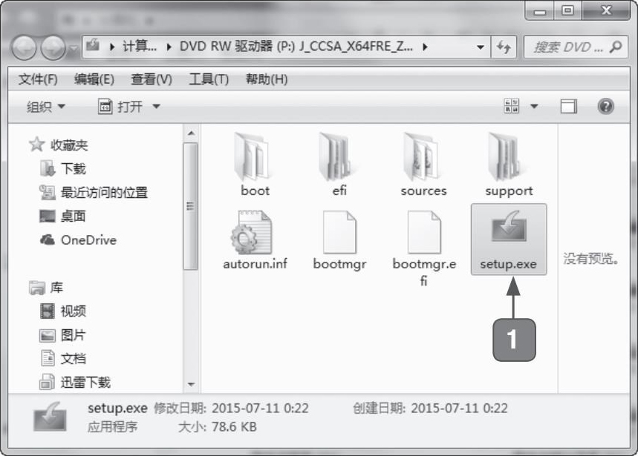Select the autorun.inf file
638x456 pixels.
pyautogui.click(x=255, y=239)
